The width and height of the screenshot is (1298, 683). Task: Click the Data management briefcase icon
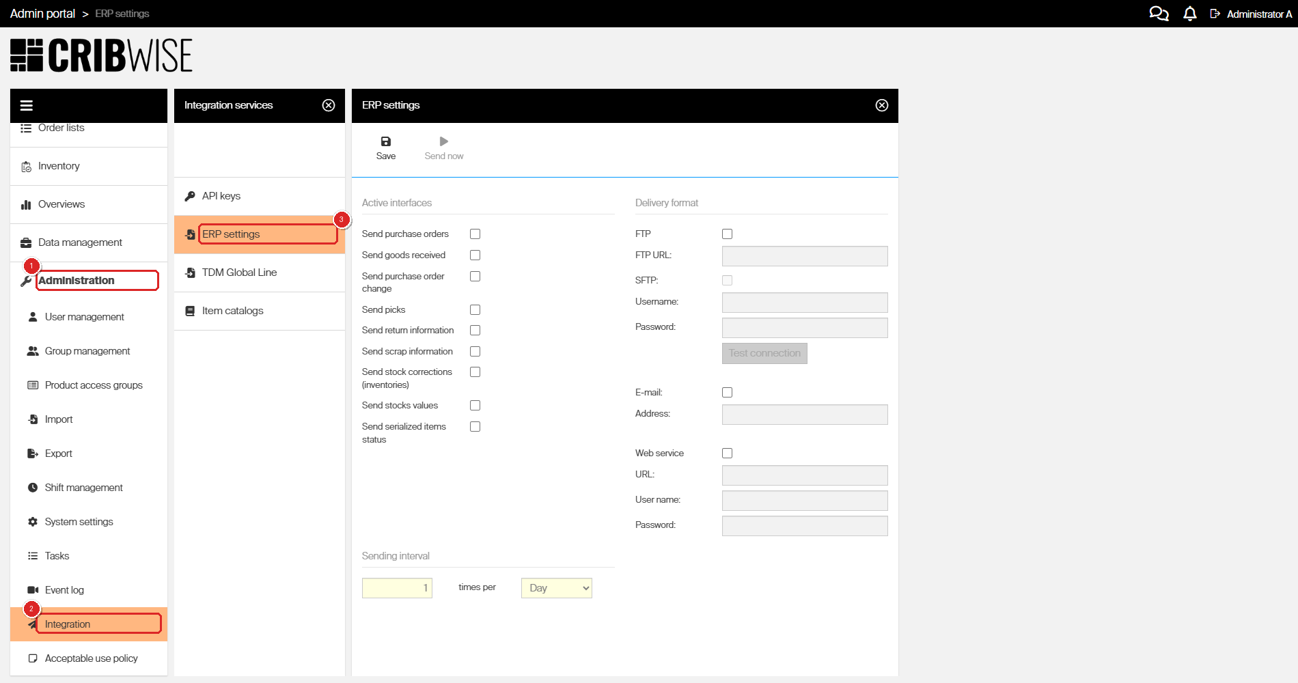point(27,243)
